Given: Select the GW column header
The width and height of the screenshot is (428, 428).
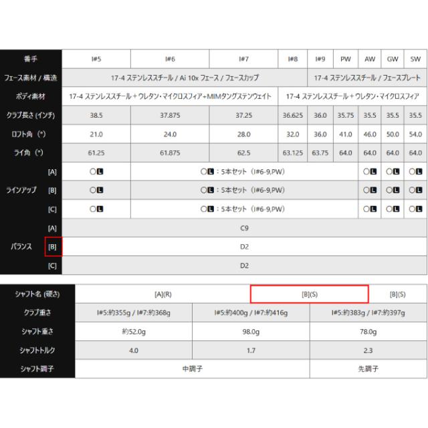Looking at the screenshot, I should [x=393, y=59].
